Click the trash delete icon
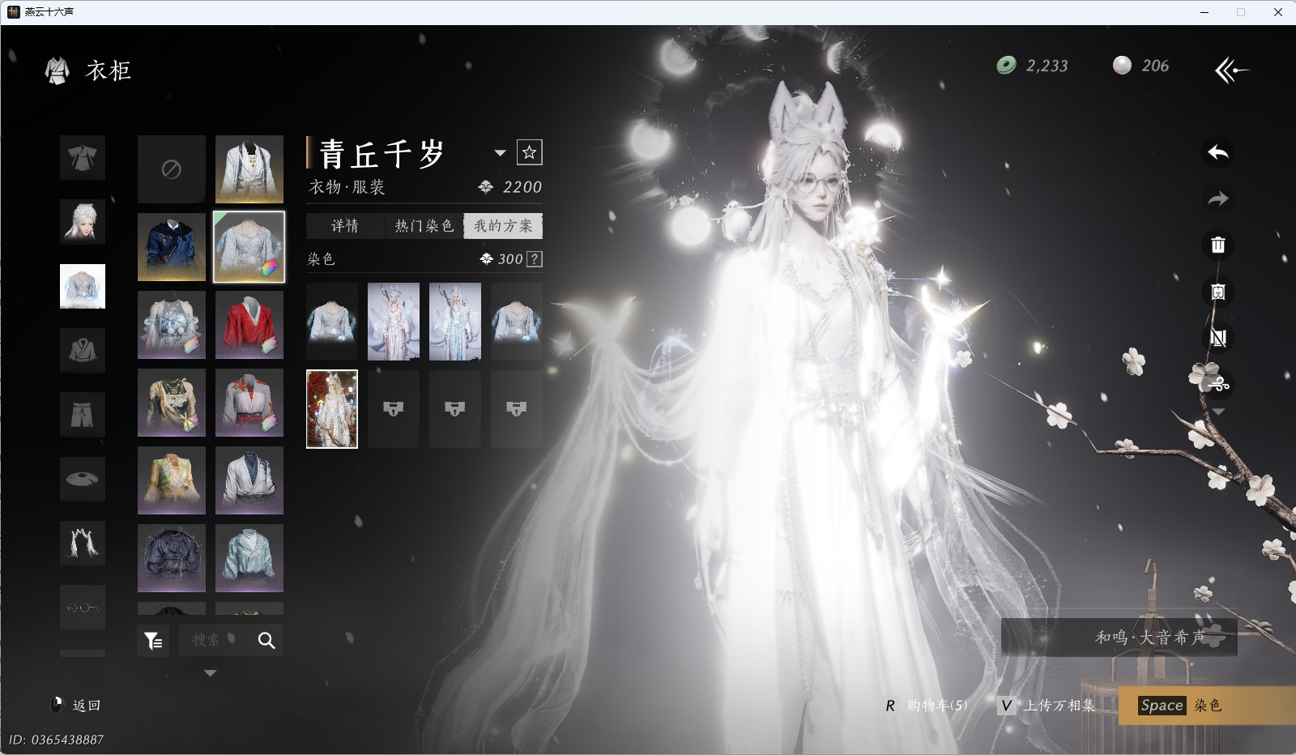Image resolution: width=1296 pixels, height=755 pixels. pyautogui.click(x=1217, y=245)
